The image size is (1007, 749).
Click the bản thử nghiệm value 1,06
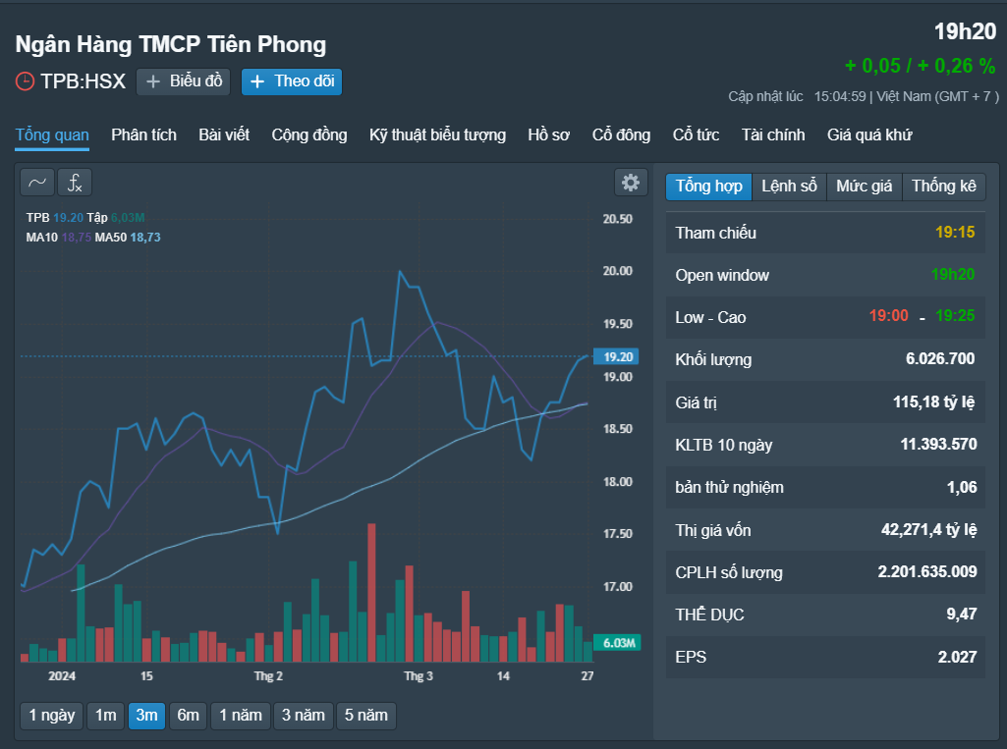tap(962, 487)
